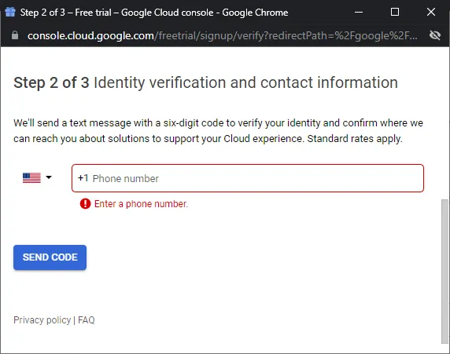The image size is (450, 354).
Task: Close the Chrome window
Action: [431, 12]
